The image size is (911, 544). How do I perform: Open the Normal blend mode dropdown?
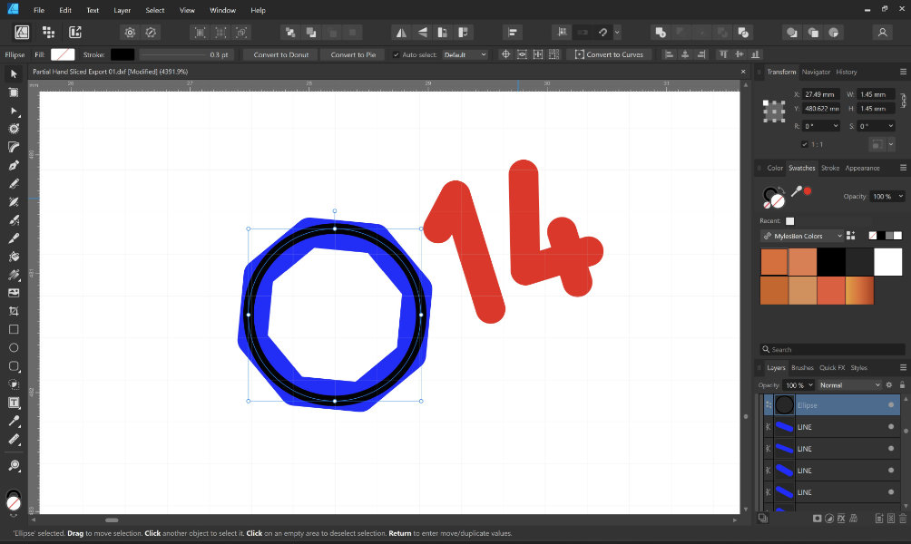point(850,385)
